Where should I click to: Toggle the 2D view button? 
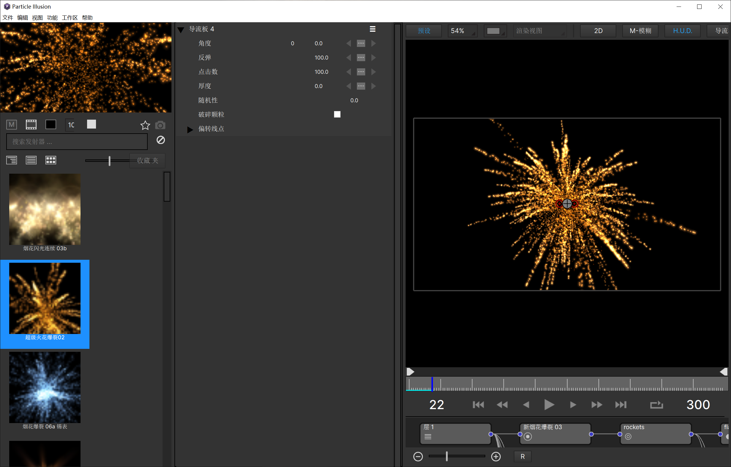[598, 31]
